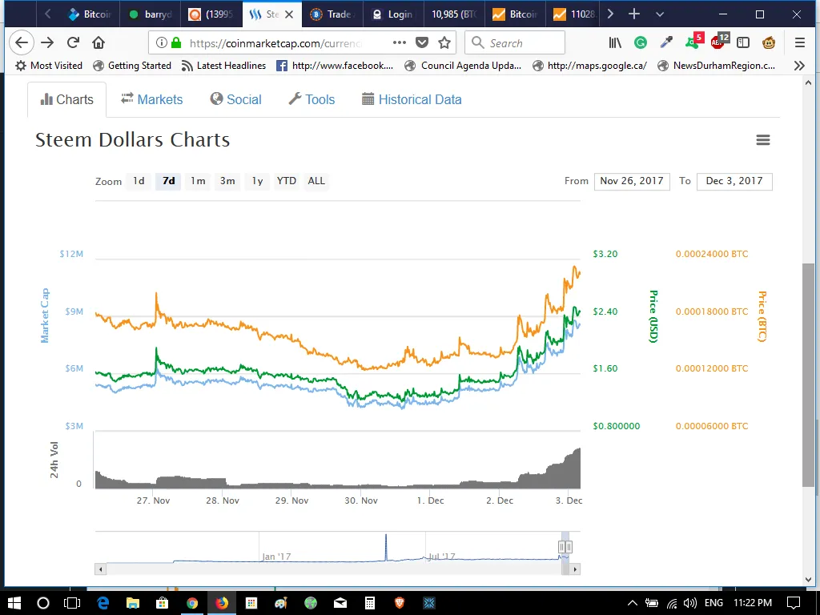Set chart zoom to 7d
820x615 pixels.
click(x=168, y=181)
